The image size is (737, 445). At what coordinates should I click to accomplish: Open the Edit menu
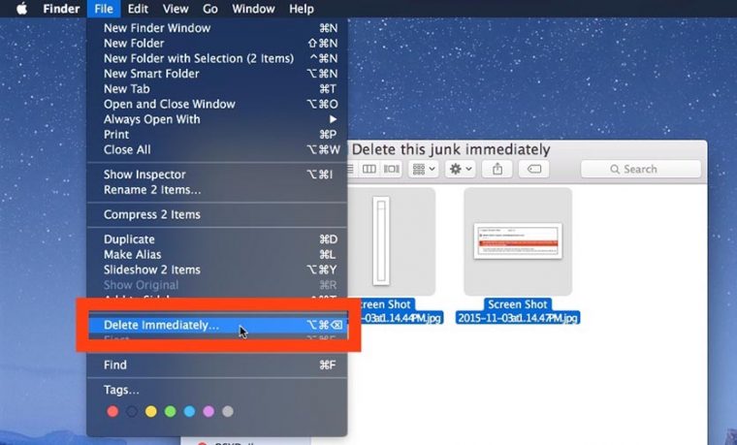pyautogui.click(x=138, y=9)
